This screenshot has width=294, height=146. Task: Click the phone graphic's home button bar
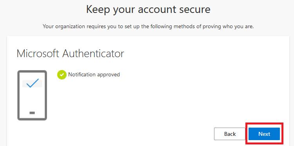pos(32,113)
